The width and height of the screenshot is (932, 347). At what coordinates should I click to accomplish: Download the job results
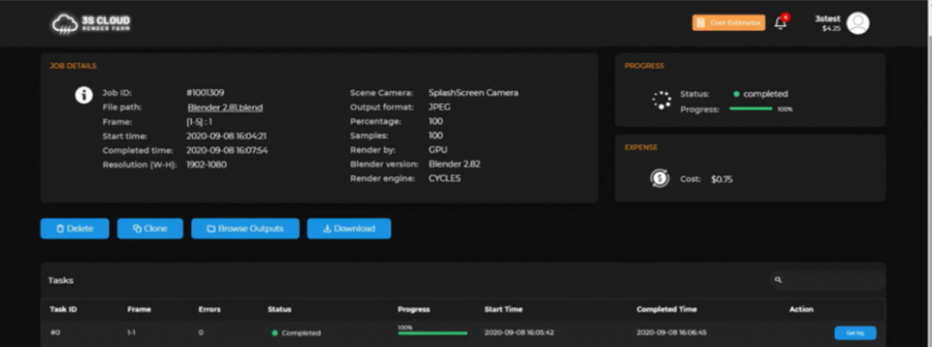pos(349,228)
